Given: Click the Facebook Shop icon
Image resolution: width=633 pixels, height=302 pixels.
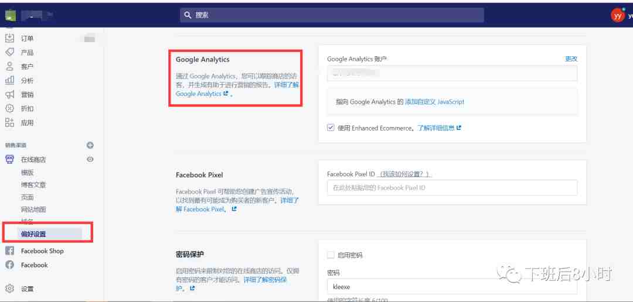Looking at the screenshot, I should pos(9,251).
